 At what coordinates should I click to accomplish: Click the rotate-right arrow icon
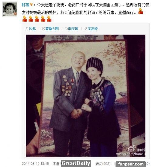(x=86, y=28)
